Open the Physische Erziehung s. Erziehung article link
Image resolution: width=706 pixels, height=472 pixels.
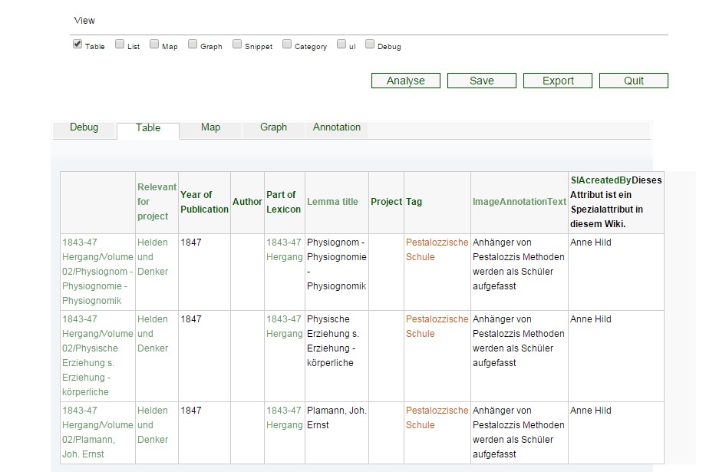click(x=97, y=355)
